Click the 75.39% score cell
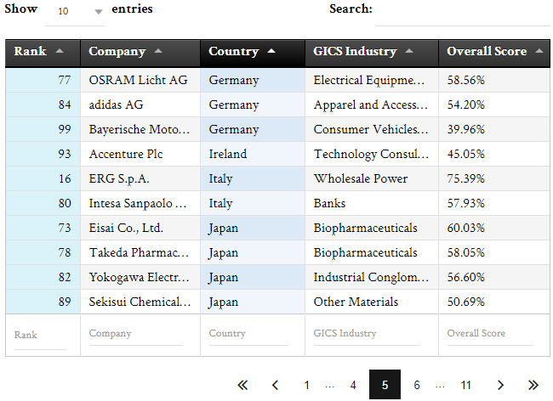553x401 pixels. tap(494, 178)
